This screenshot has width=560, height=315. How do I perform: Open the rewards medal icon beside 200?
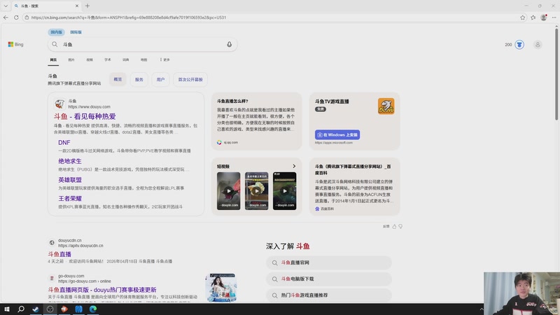pos(519,45)
